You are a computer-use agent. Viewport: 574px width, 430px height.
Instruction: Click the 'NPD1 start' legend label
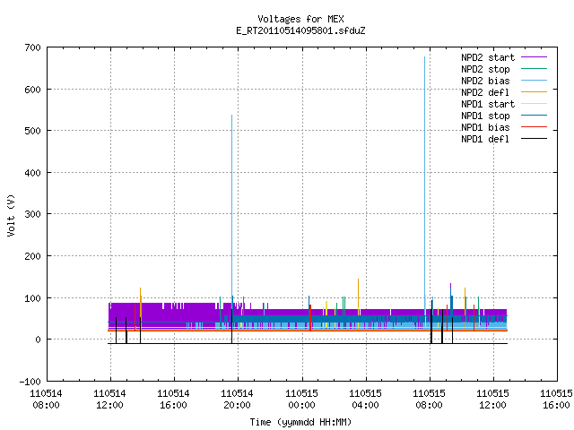488,104
